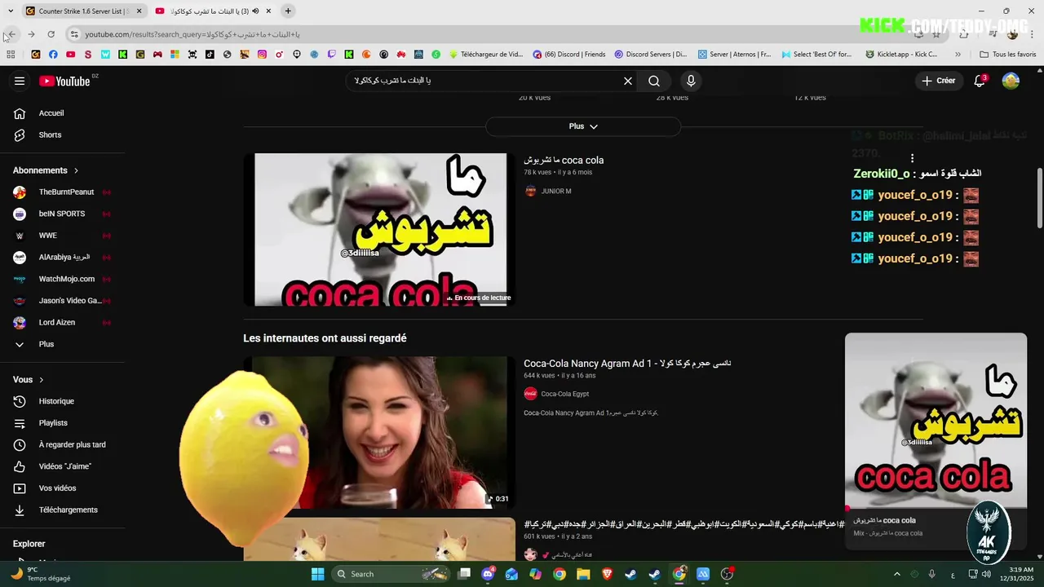
Task: Switch to Counter Strike 1.6 Server List tab
Action: tap(77, 11)
